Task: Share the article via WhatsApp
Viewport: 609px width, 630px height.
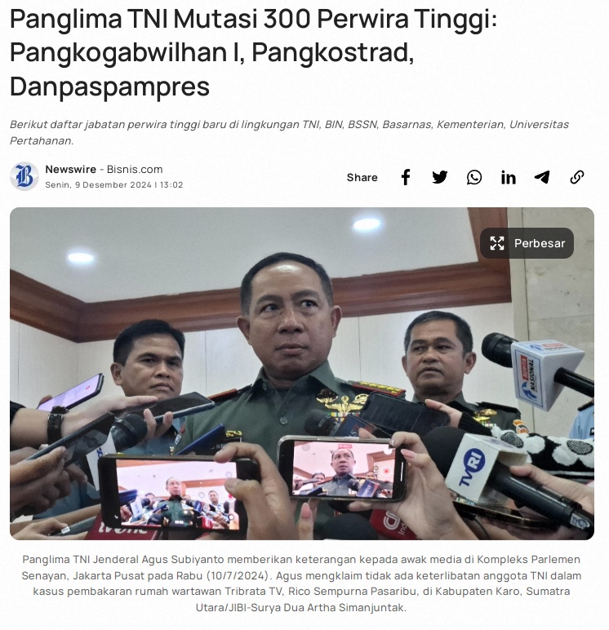Action: coord(474,177)
